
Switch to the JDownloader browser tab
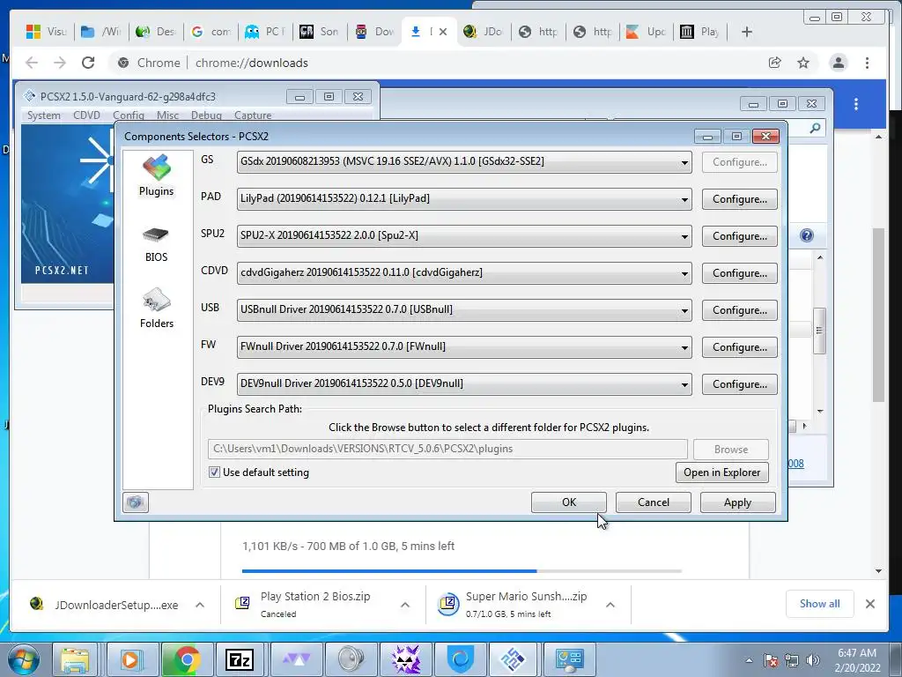[484, 32]
